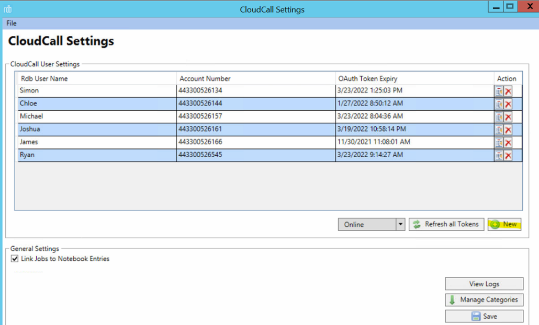
Task: Delete James's row with red X
Action: [x=508, y=143]
